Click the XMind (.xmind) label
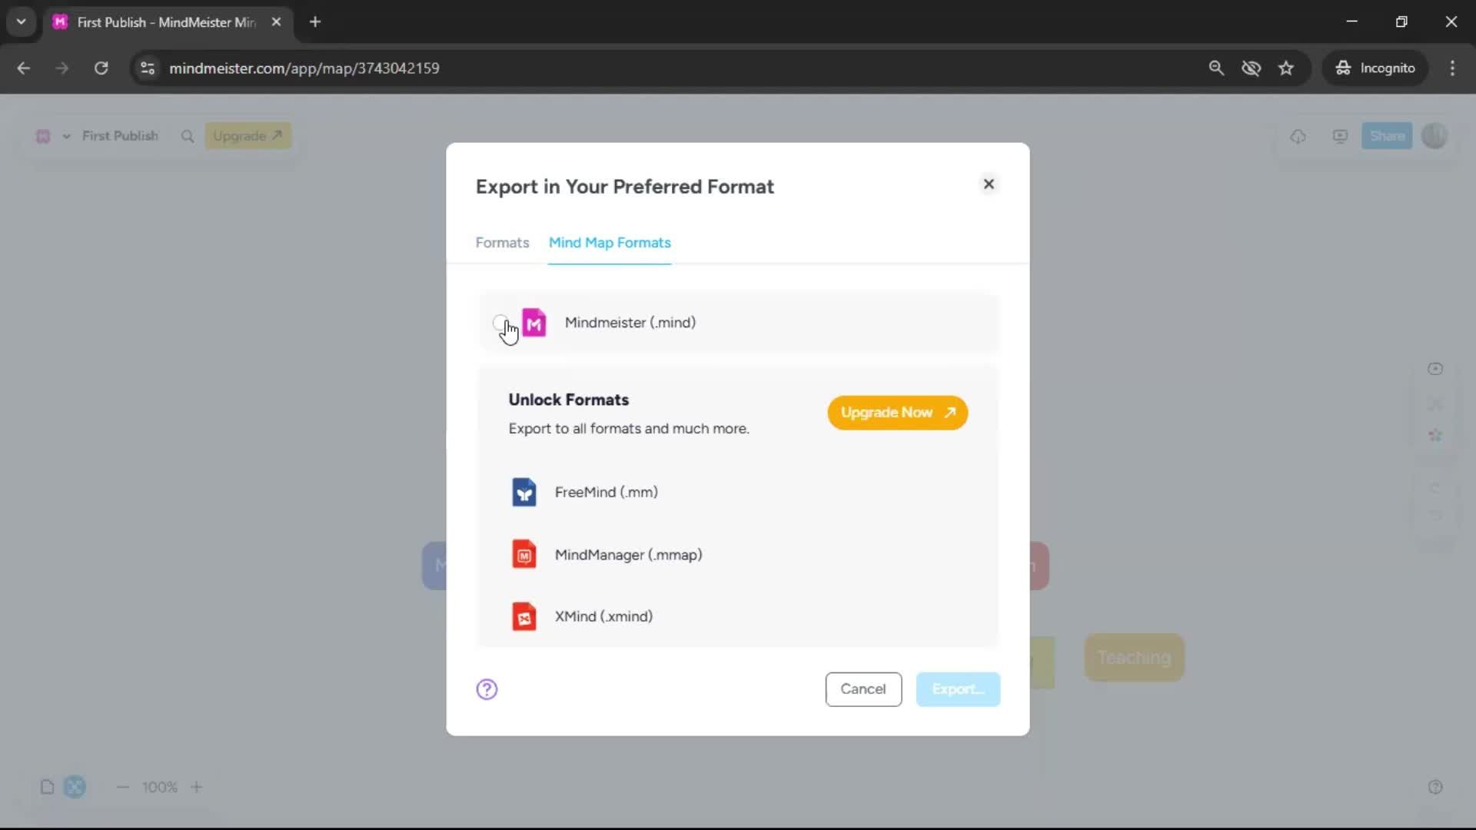 (x=603, y=616)
